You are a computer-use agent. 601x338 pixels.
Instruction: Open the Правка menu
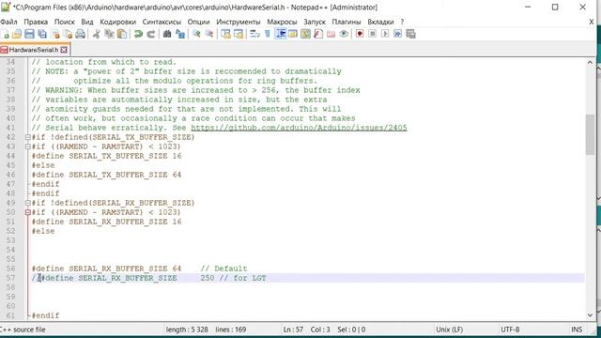[36, 22]
